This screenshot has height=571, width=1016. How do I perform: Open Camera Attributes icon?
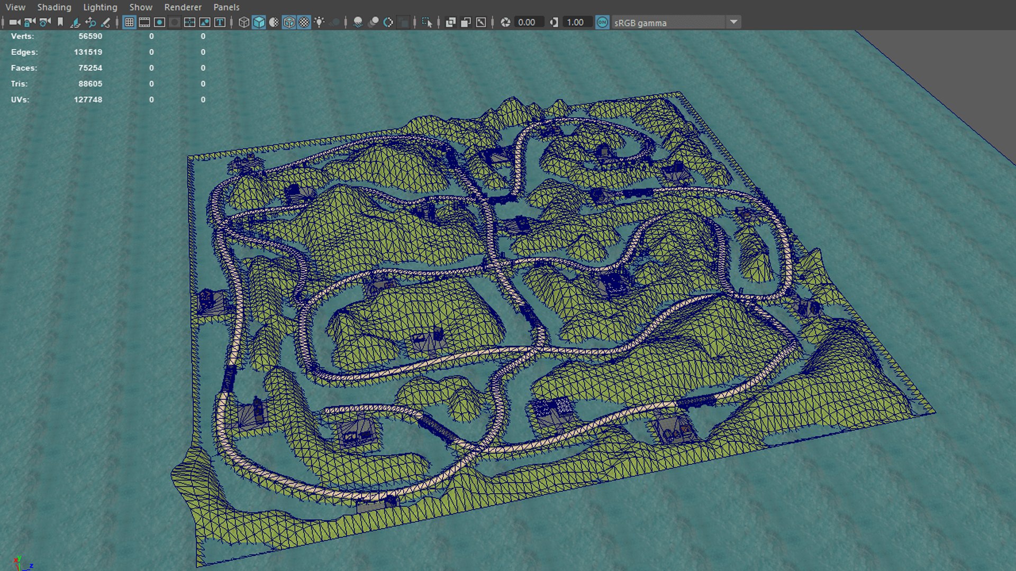point(45,22)
